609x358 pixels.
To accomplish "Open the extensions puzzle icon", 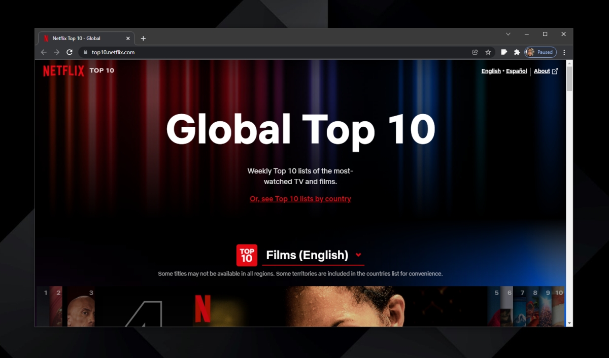I will click(517, 52).
